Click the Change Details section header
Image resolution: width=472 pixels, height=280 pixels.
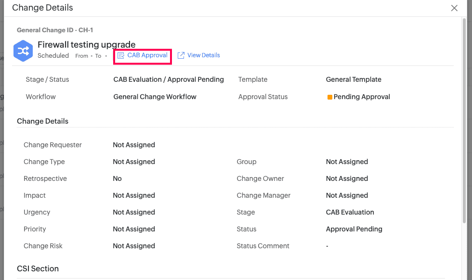(x=42, y=121)
